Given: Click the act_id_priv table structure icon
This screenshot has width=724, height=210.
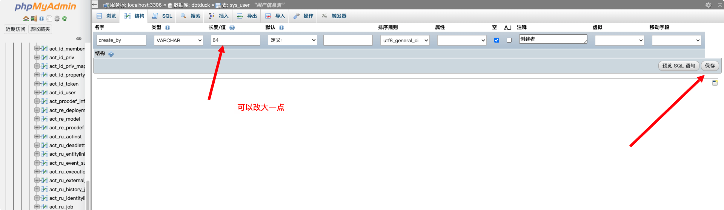Looking at the screenshot, I should (44, 57).
